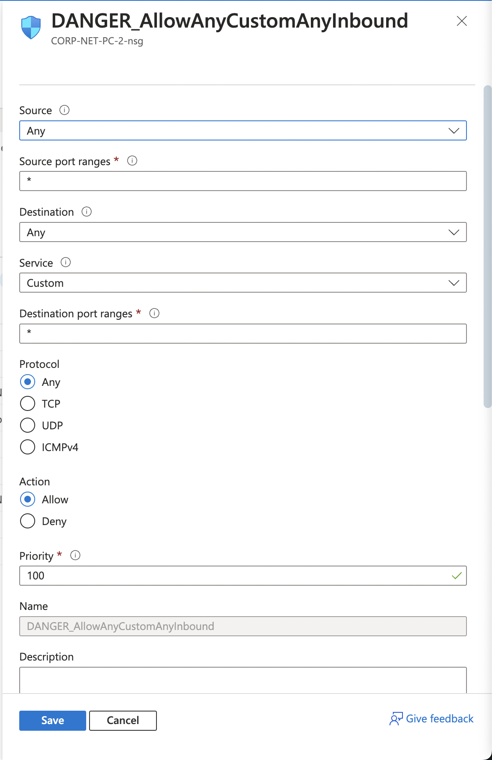
Task: Open the Service dropdown set to Custom
Action: (243, 283)
